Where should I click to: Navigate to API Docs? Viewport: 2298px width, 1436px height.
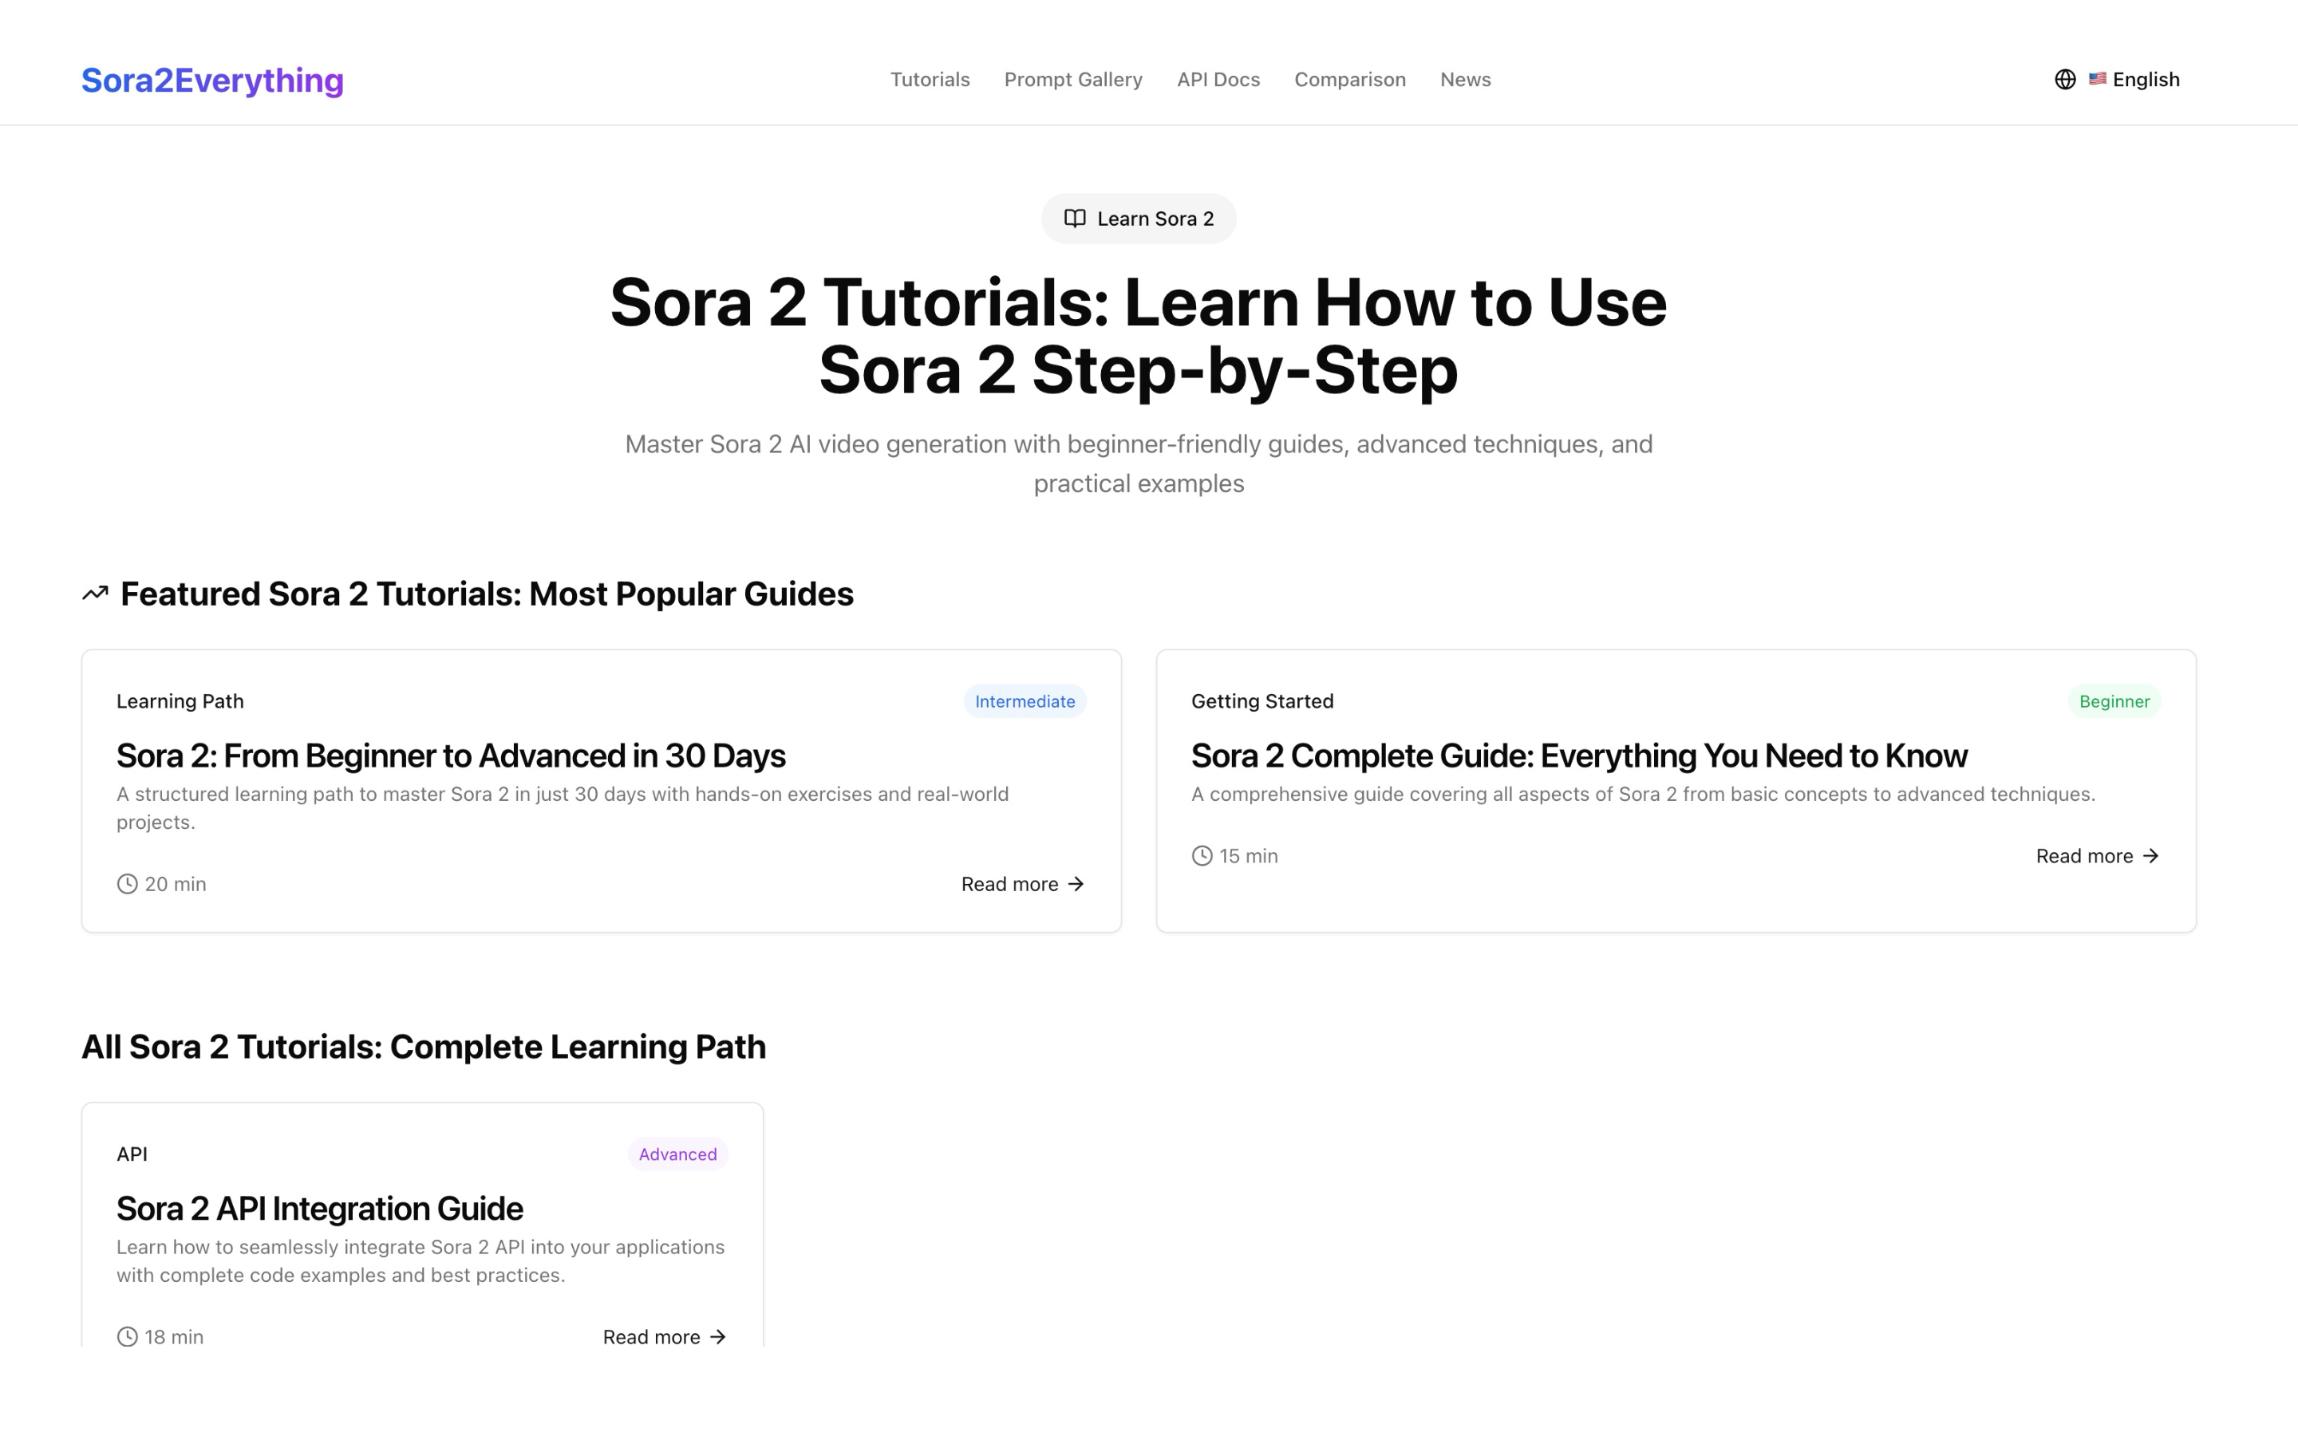(1218, 80)
